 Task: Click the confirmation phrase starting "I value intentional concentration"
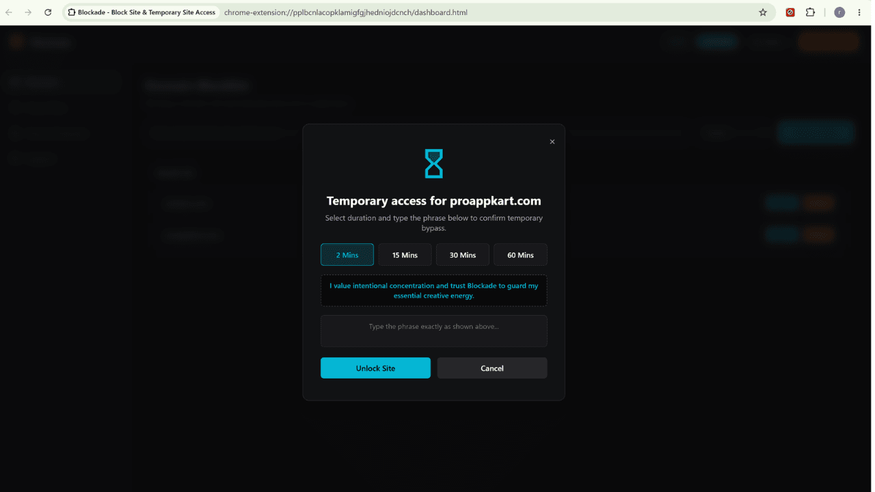[434, 291]
